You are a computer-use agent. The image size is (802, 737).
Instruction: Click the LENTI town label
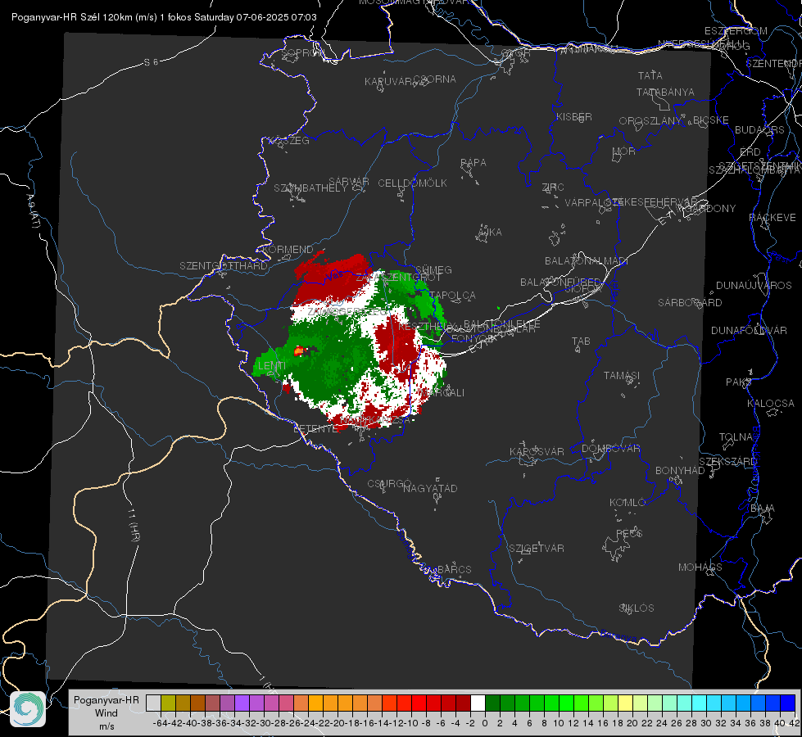pyautogui.click(x=272, y=365)
